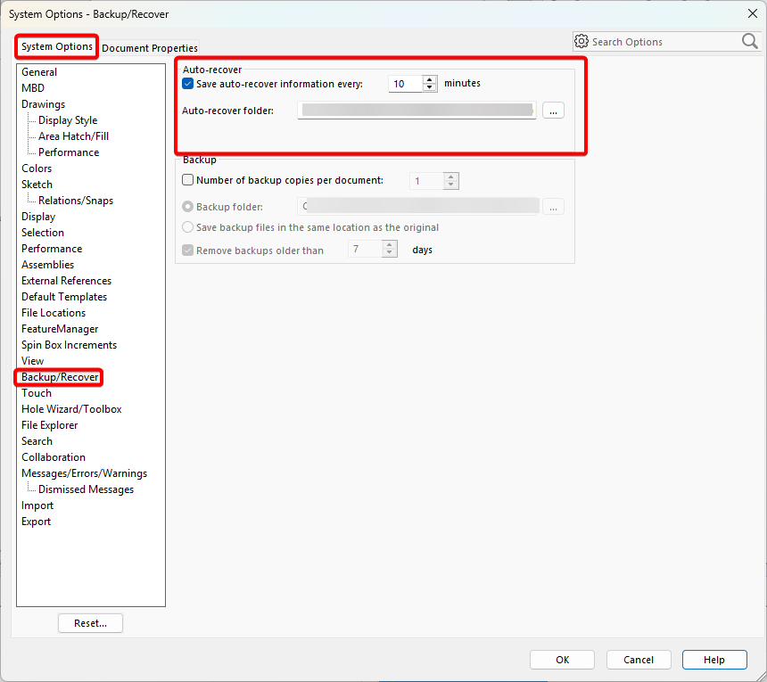Open Messages/Errors/Warnings options

[84, 473]
